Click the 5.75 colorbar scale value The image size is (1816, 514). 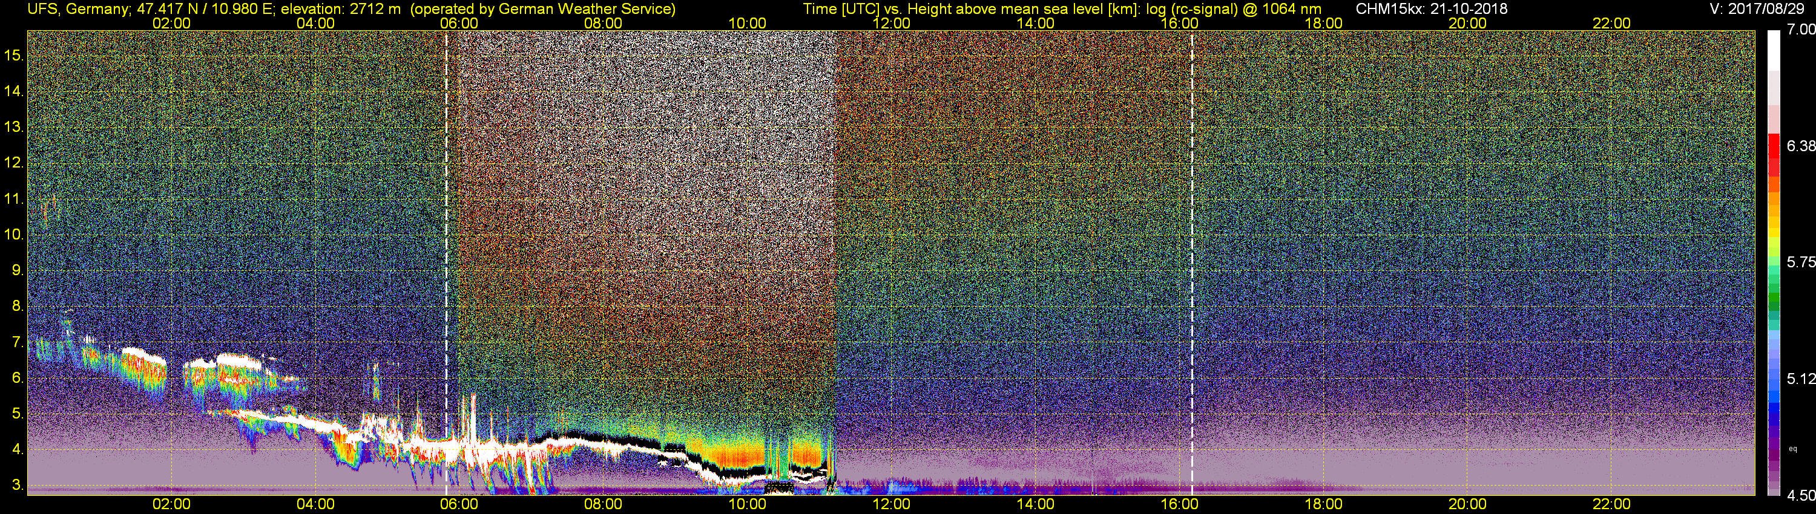1800,262
